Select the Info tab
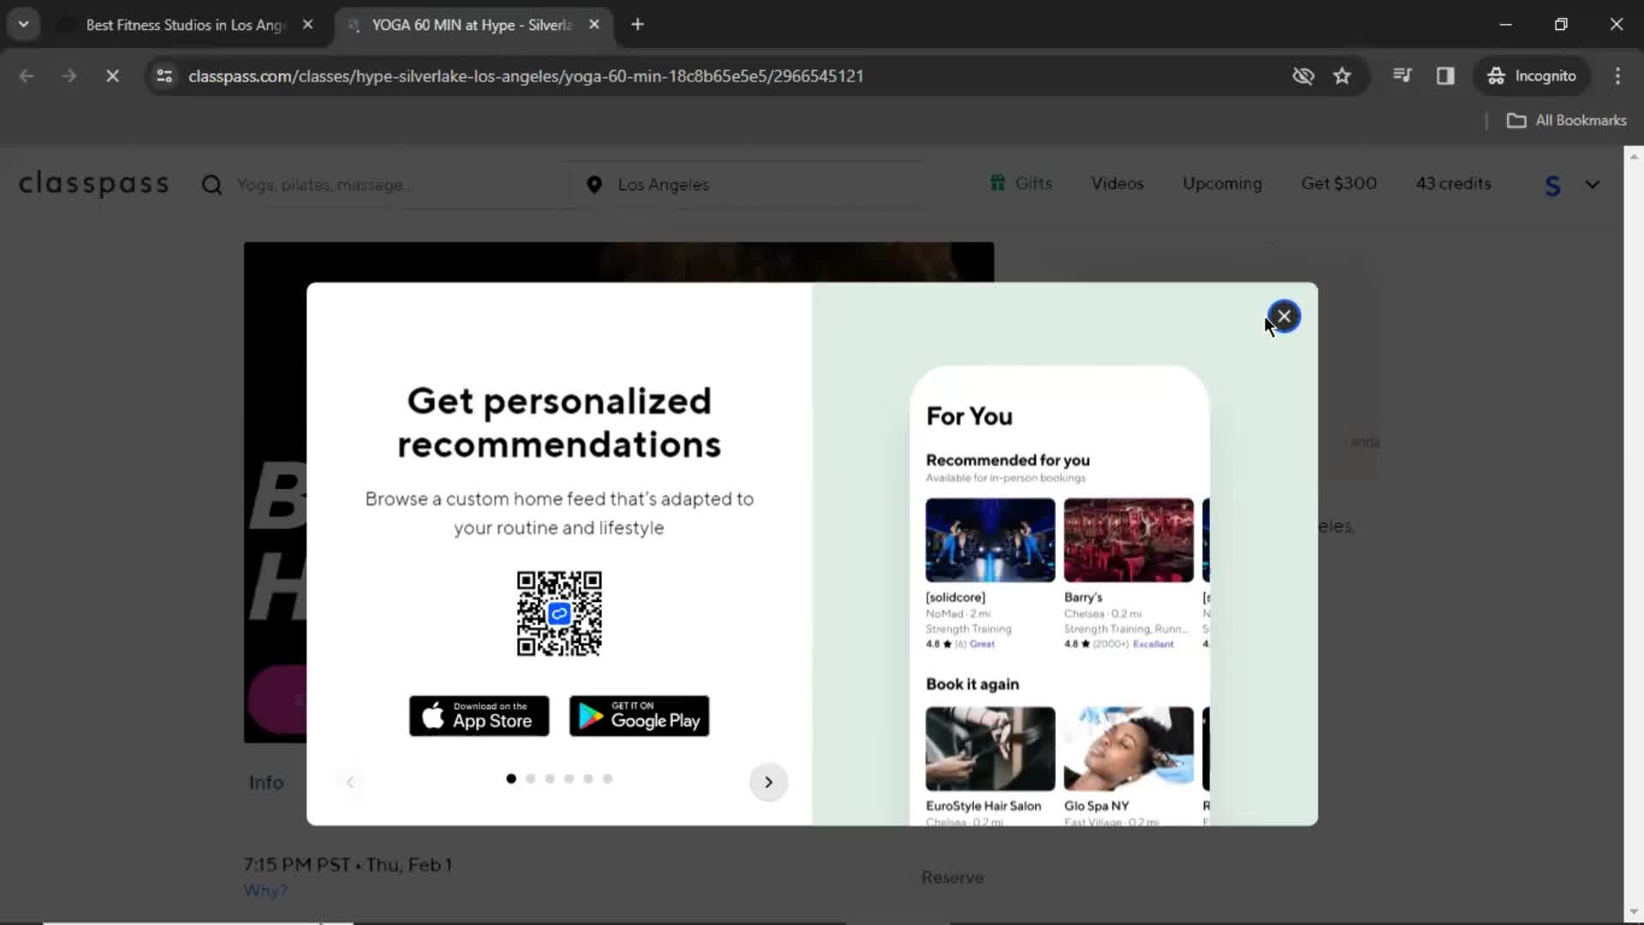Viewport: 1644px width, 925px height. click(x=266, y=783)
